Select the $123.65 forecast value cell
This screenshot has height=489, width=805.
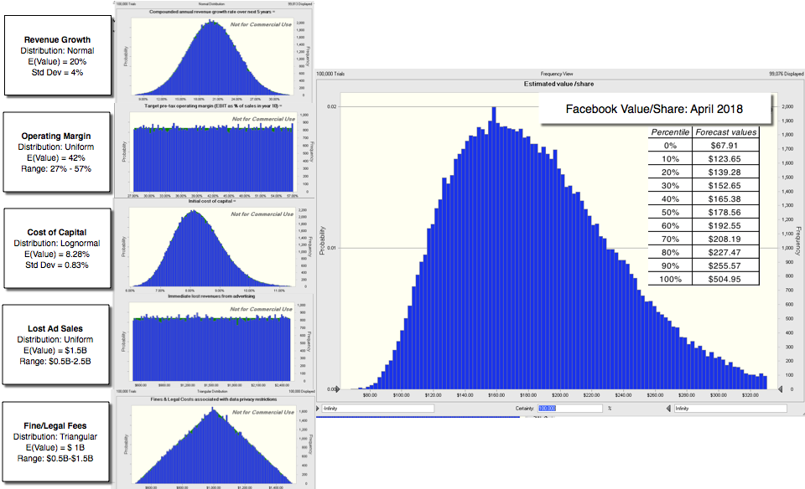(x=725, y=159)
